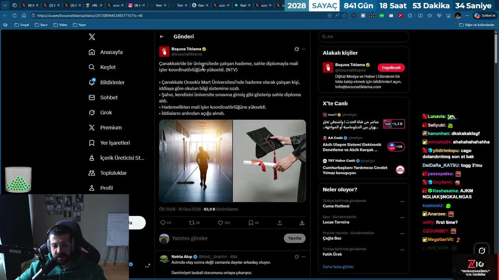Open the Arabic live broadcast with +1,3 B
This screenshot has width=499, height=280.
[364, 121]
